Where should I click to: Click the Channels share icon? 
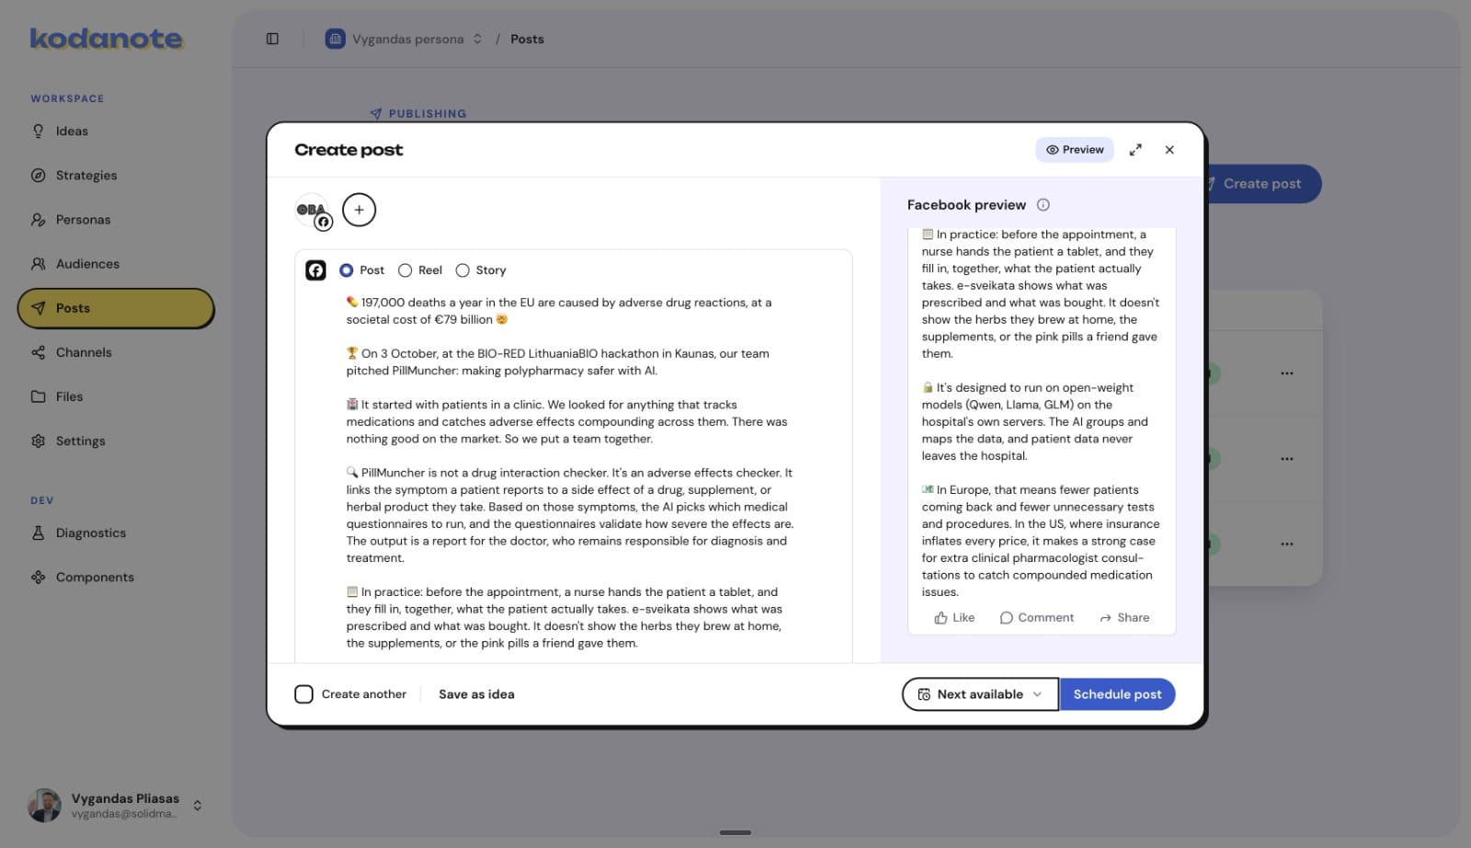[38, 352]
